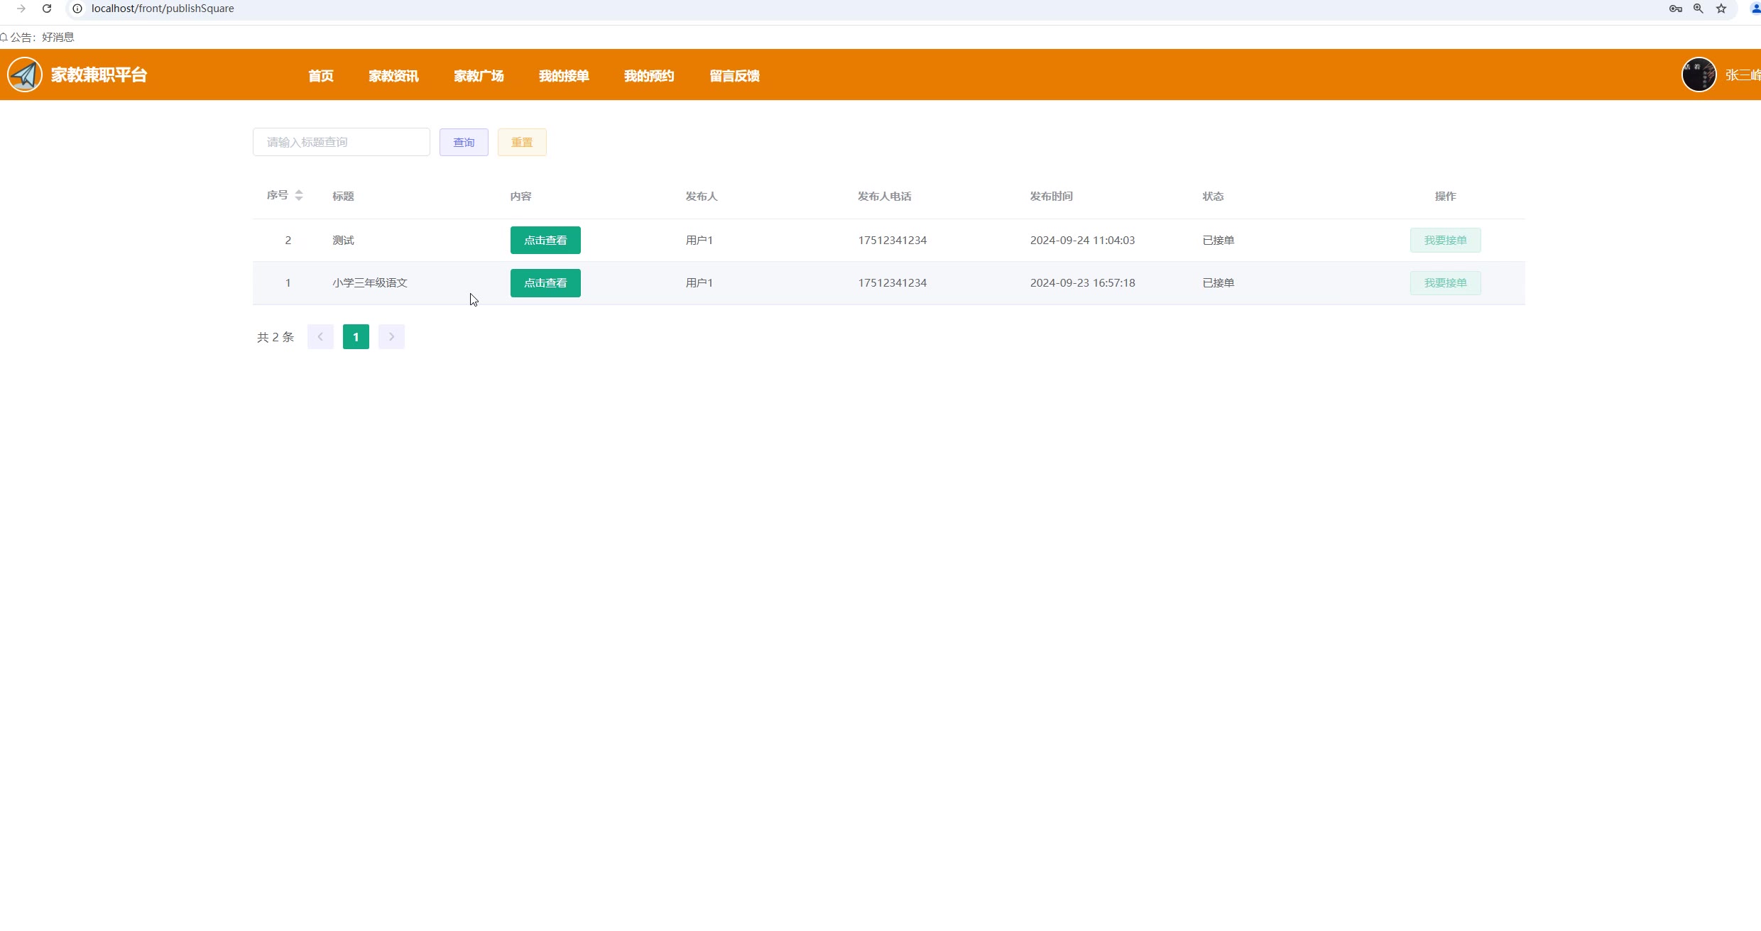The image size is (1761, 931).
Task: Click the browser forward arrow
Action: [x=21, y=9]
